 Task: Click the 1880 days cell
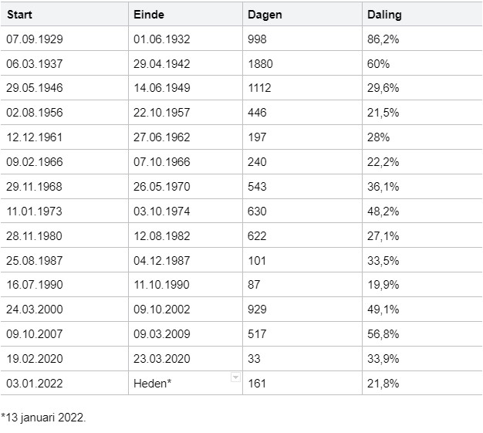(x=302, y=63)
